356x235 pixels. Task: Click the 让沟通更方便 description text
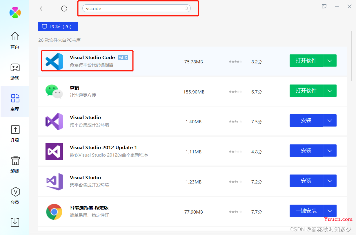(x=83, y=95)
